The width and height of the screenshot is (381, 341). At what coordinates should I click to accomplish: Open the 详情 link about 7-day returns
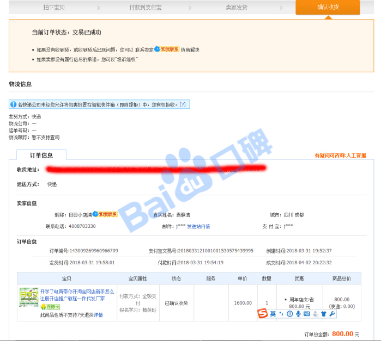pyautogui.click(x=98, y=315)
